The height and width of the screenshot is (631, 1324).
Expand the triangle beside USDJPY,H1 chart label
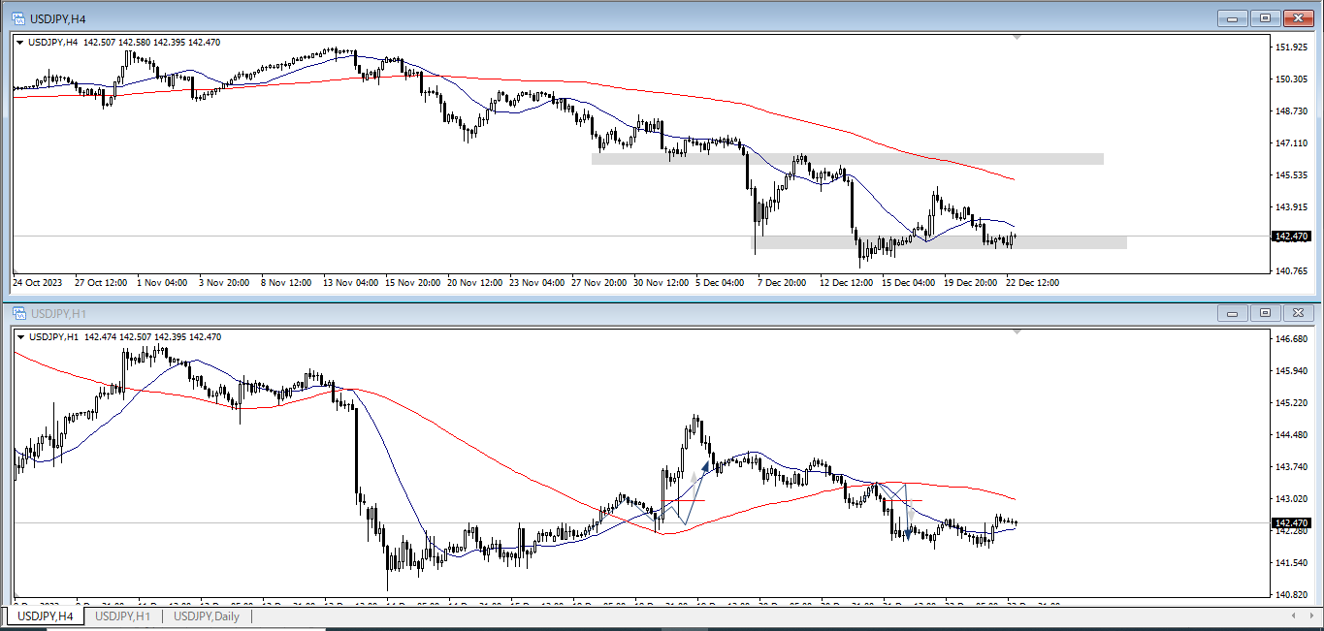[x=20, y=337]
